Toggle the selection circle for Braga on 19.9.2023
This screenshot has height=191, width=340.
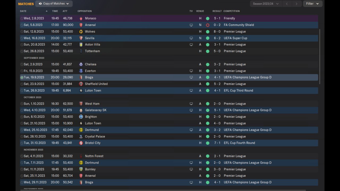tap(22, 77)
